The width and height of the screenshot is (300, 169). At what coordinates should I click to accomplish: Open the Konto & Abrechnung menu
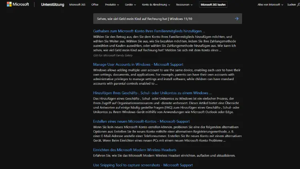coord(156,4)
